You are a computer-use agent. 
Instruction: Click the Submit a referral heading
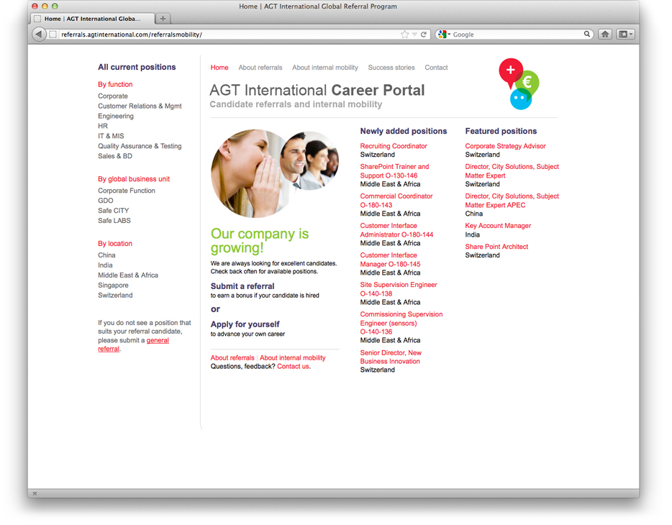(x=242, y=286)
